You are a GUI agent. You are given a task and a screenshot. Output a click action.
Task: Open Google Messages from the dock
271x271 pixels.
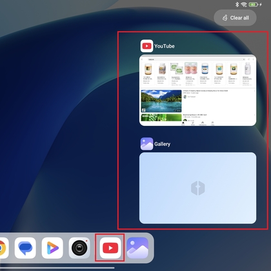(x=25, y=248)
